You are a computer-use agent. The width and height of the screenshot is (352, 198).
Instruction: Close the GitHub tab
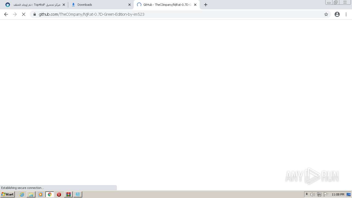195,5
